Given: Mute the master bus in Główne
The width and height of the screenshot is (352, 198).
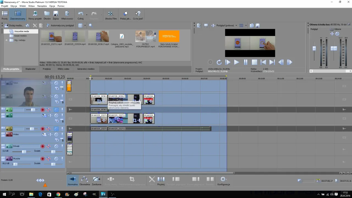Looking at the screenshot, I should coord(337,34).
